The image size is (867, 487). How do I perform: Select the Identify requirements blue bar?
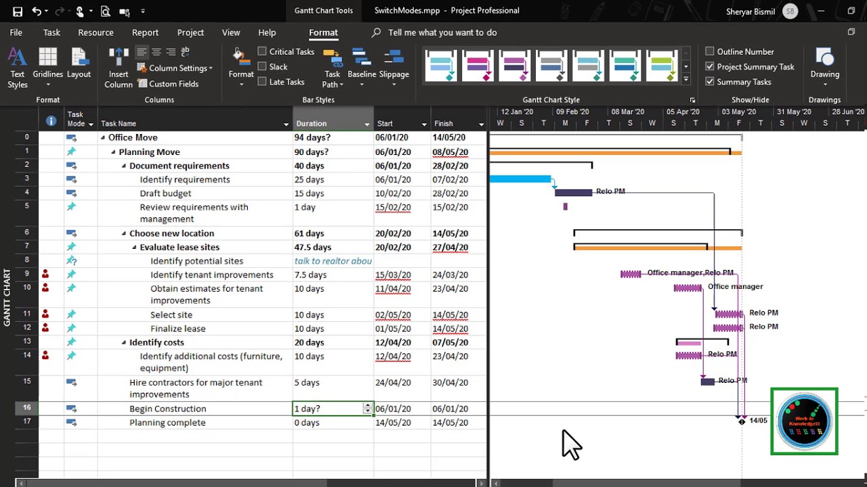pyautogui.click(x=520, y=179)
